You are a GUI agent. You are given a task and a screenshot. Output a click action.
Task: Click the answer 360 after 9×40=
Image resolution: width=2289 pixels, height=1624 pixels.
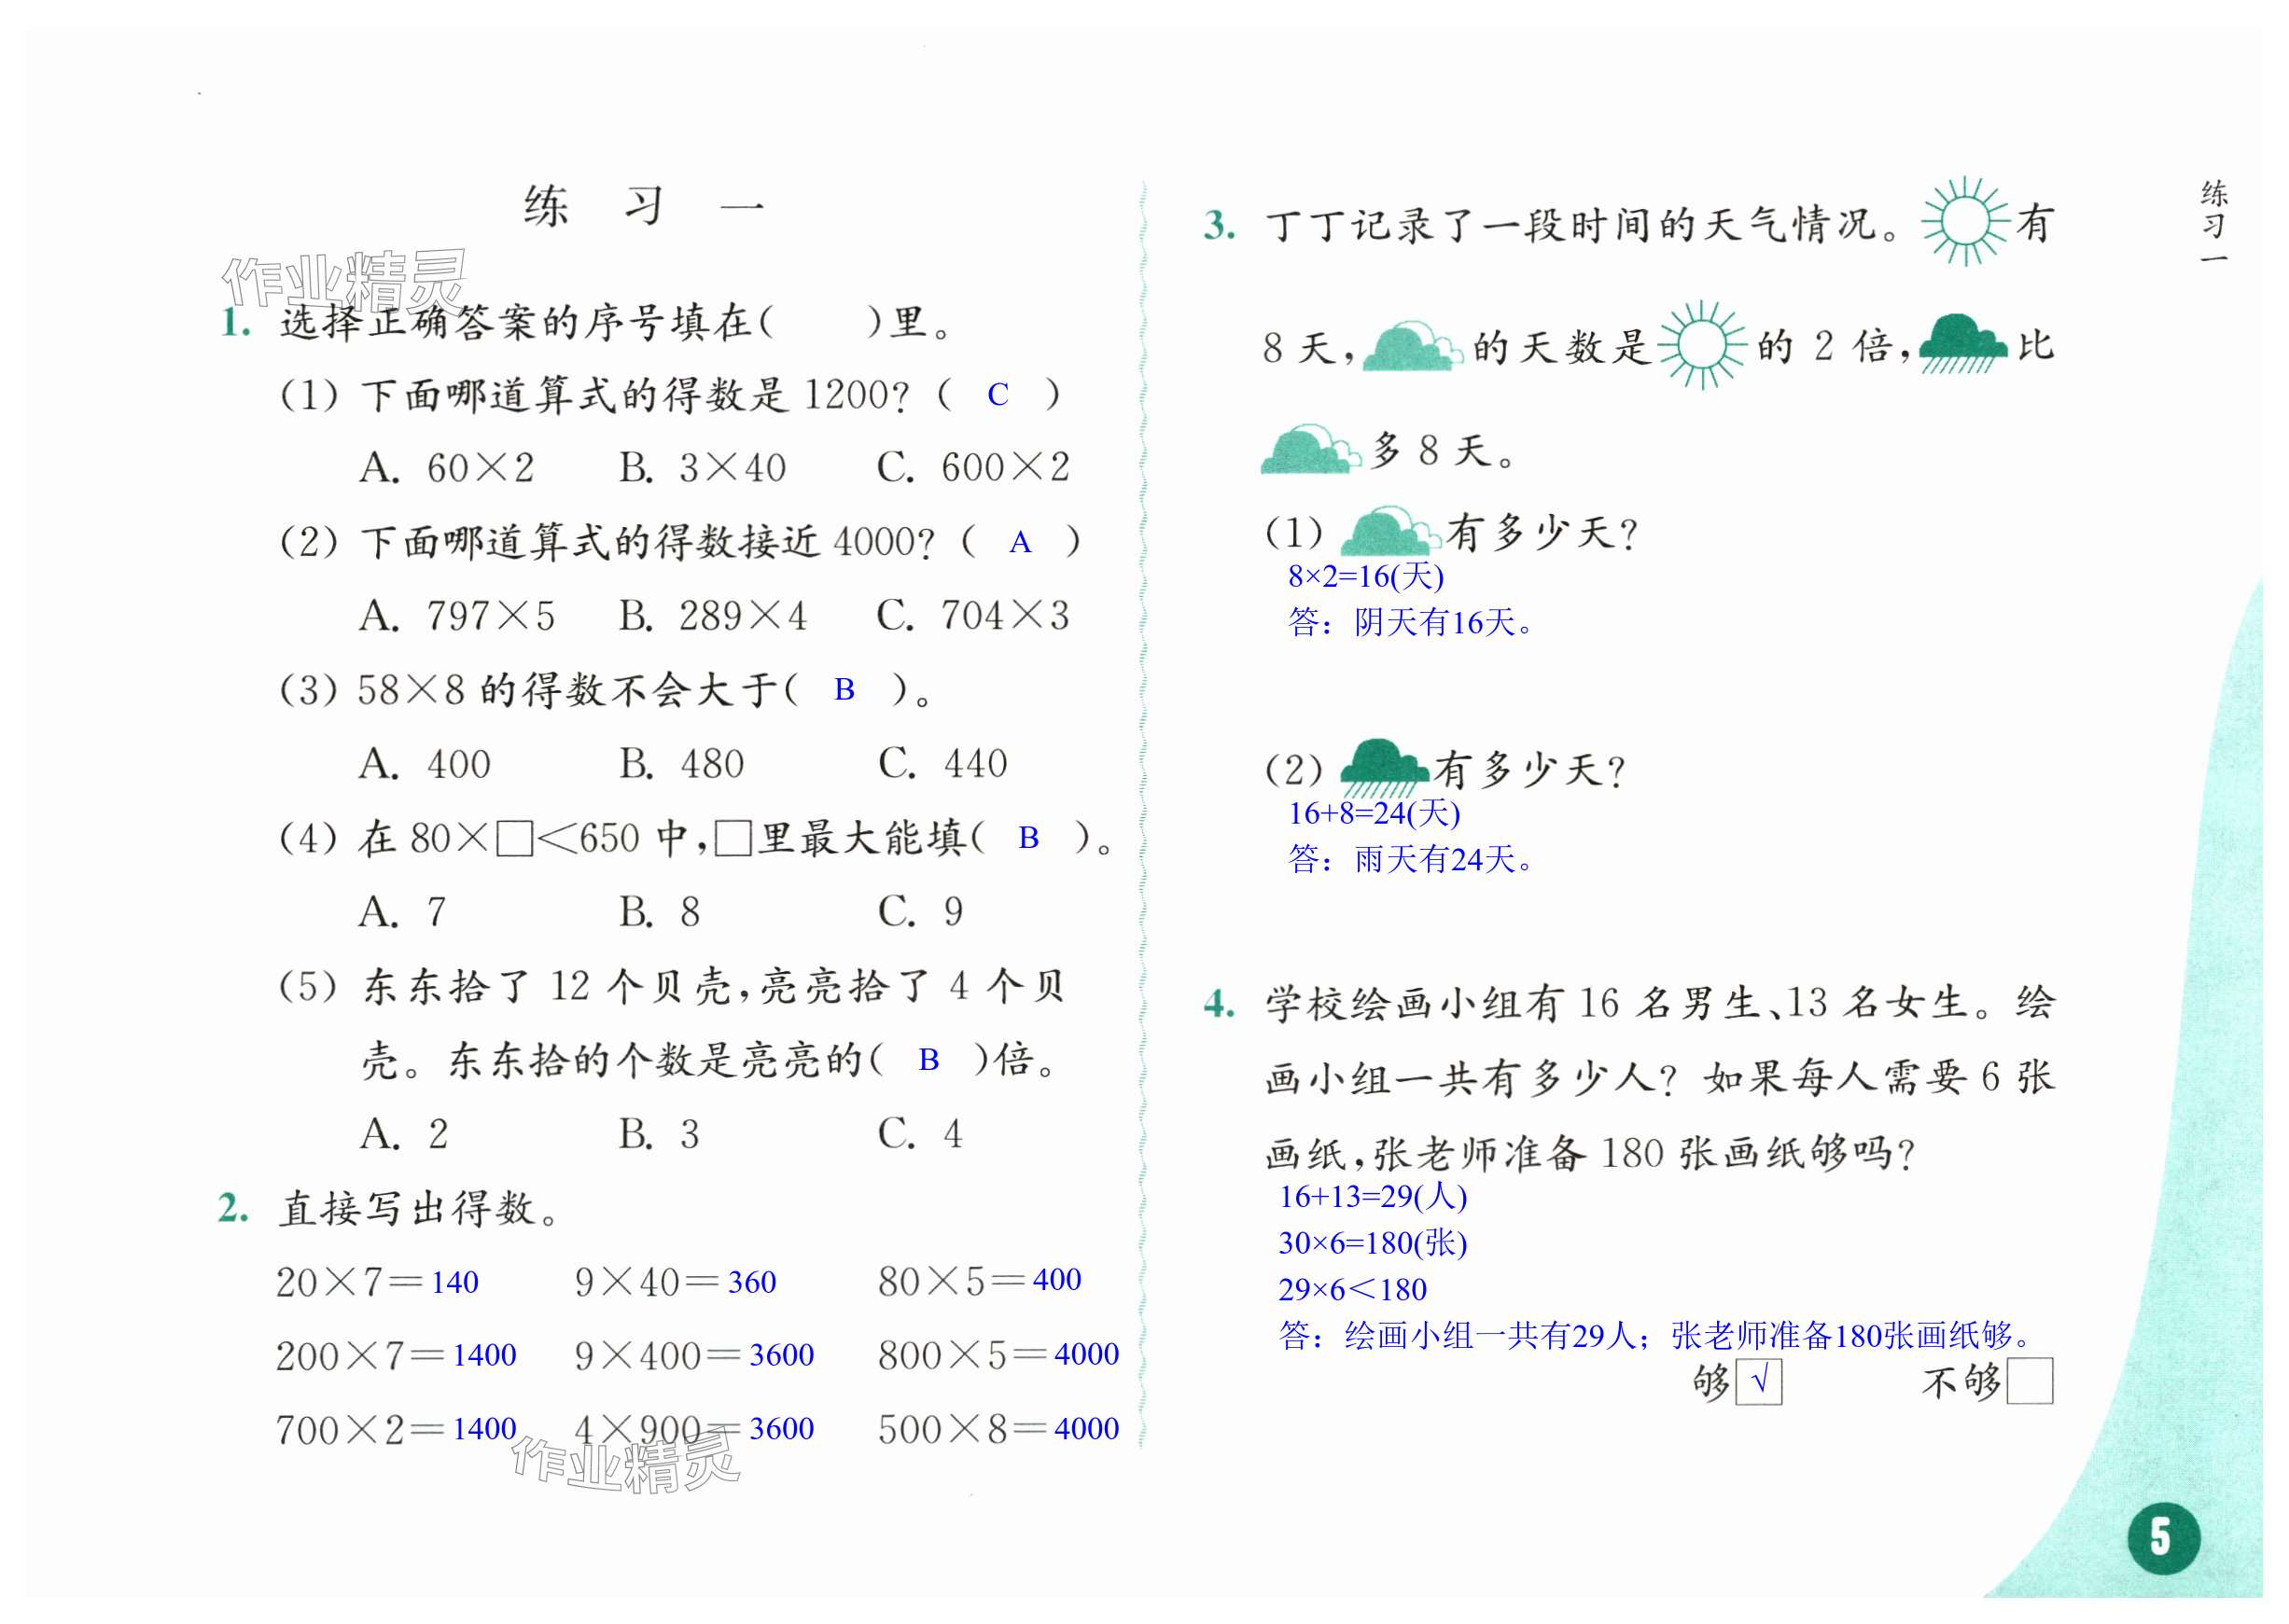click(x=752, y=1282)
